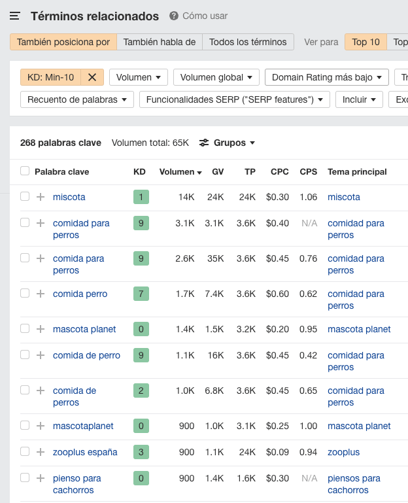Click the 'Cómo usar' help icon

174,16
